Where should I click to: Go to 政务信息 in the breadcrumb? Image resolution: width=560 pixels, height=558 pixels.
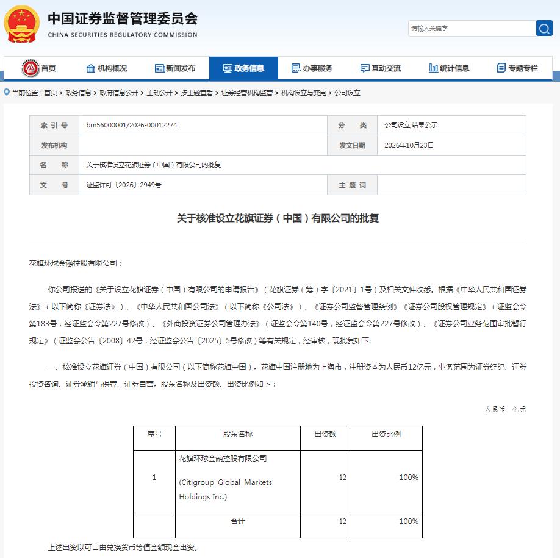click(x=78, y=93)
